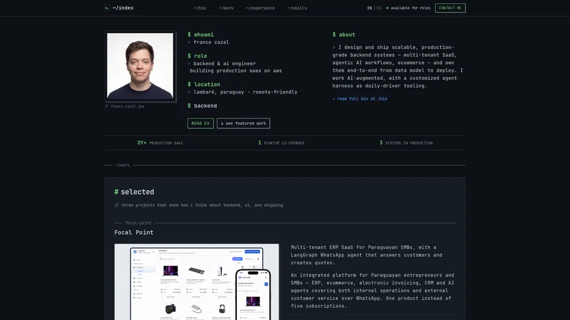Click the available for roles status
570x320 pixels.
408,8
